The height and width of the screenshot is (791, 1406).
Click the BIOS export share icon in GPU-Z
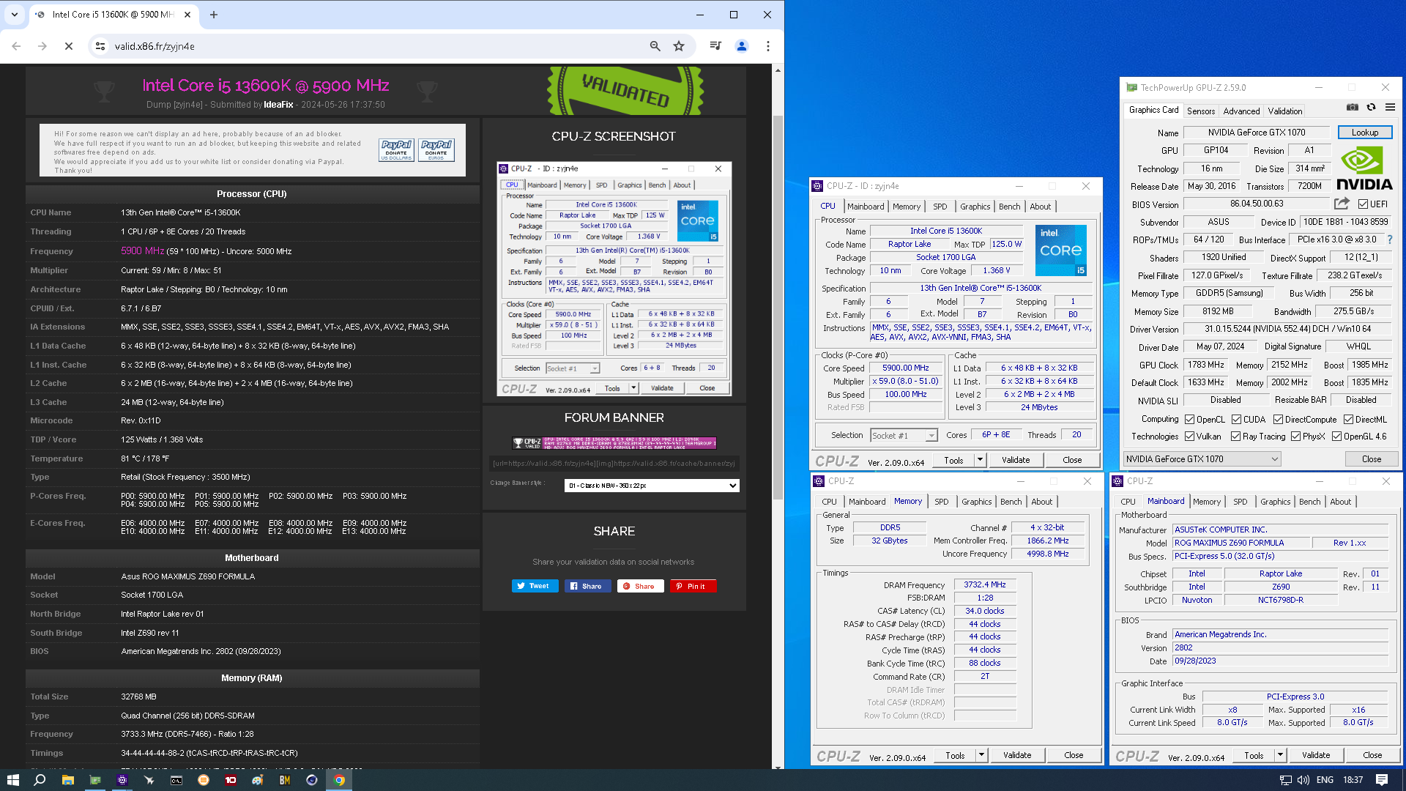pos(1342,204)
